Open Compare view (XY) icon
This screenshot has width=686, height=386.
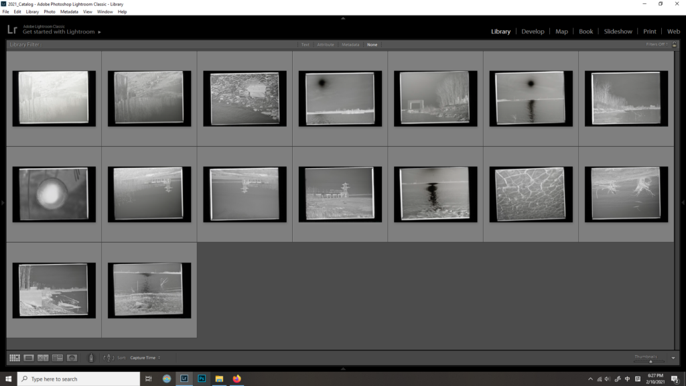click(43, 358)
